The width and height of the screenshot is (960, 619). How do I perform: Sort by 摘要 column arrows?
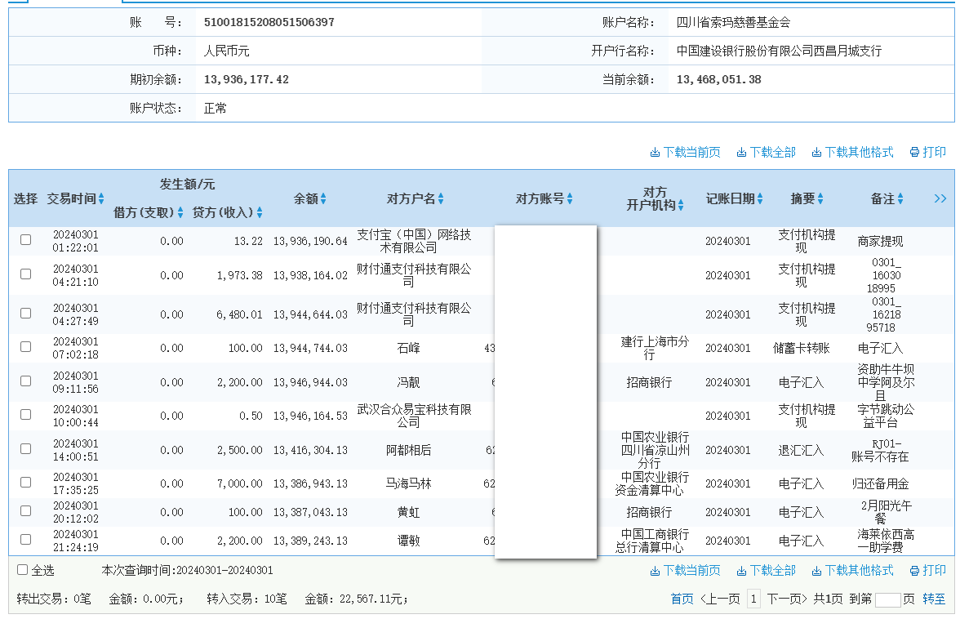(820, 198)
